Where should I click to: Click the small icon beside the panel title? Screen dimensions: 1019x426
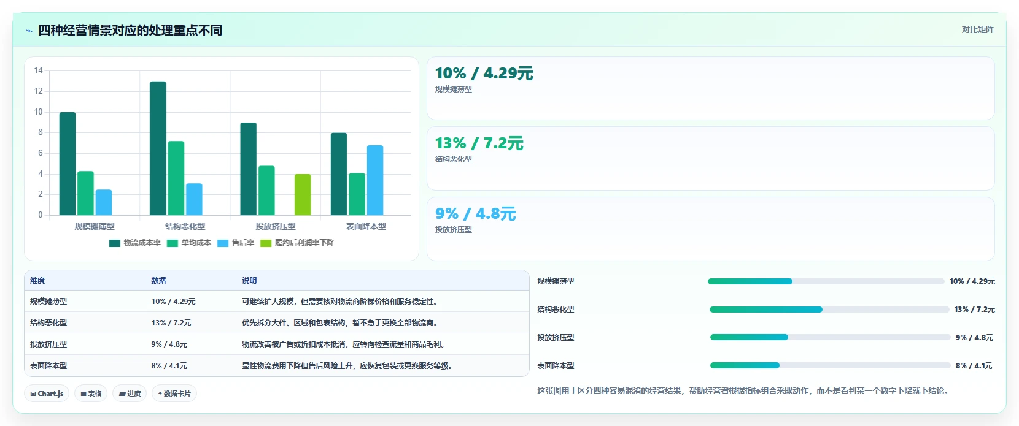[x=29, y=31]
